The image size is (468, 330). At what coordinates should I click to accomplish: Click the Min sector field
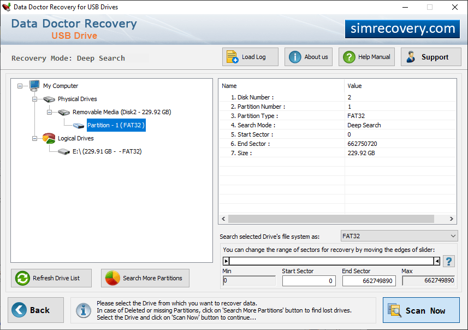[x=249, y=281]
